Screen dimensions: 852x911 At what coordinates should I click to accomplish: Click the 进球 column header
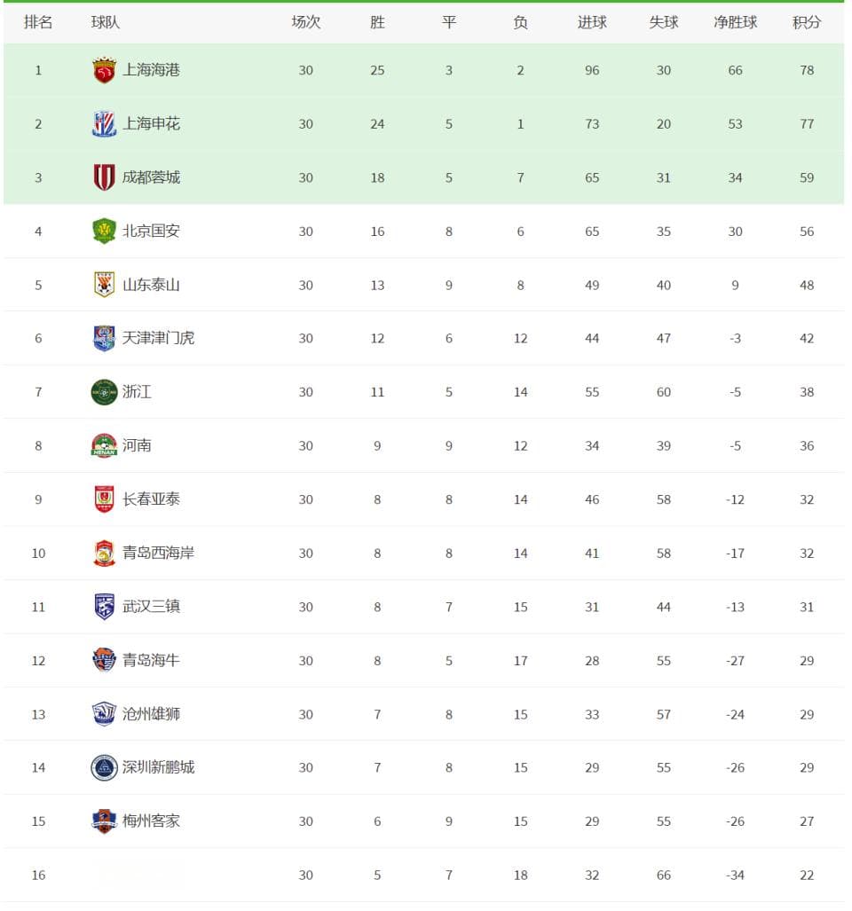592,23
